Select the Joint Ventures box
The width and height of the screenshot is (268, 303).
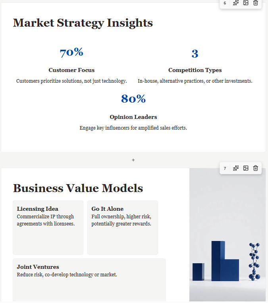(x=89, y=280)
